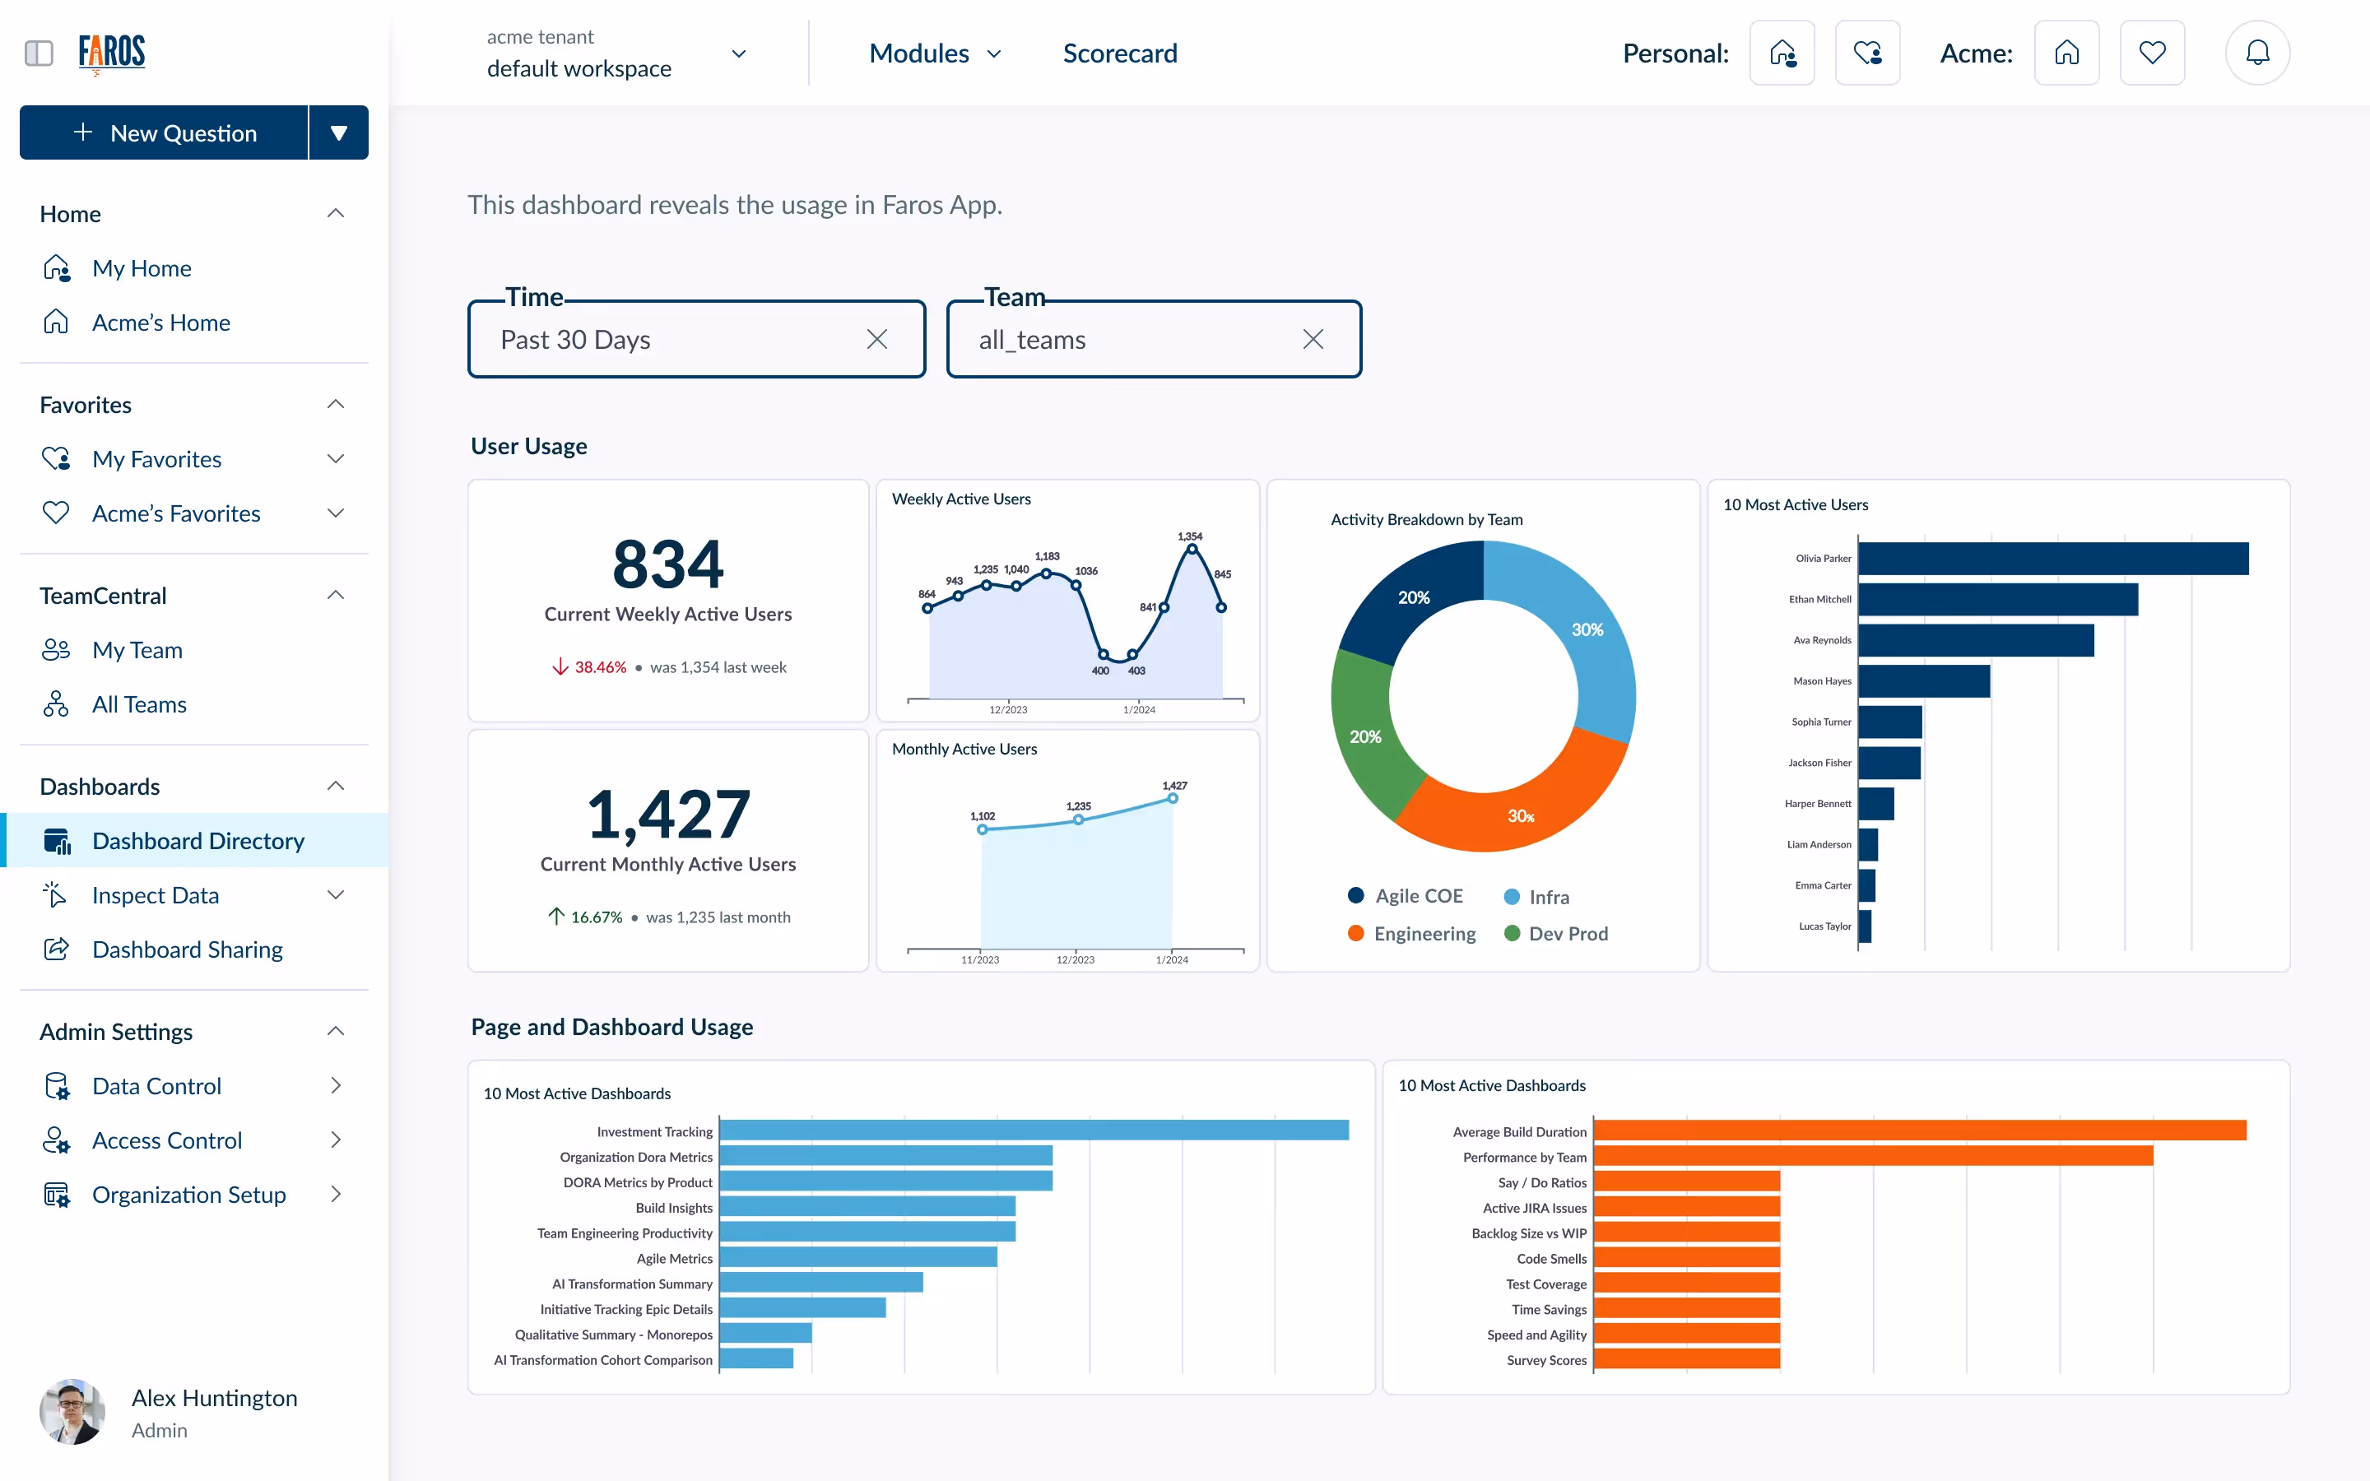Viewport: 2370px width, 1481px height.
Task: Go to the Scorecard tab
Action: pyautogui.click(x=1119, y=53)
